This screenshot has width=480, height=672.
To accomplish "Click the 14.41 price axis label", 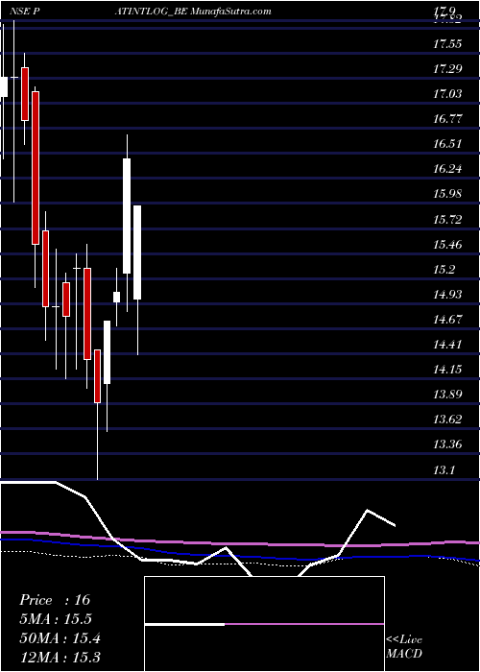I will pyautogui.click(x=447, y=344).
